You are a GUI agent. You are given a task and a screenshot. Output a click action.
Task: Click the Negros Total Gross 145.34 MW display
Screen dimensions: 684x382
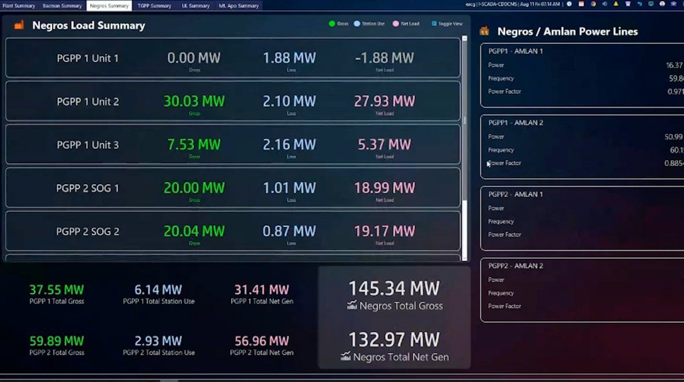coord(394,288)
